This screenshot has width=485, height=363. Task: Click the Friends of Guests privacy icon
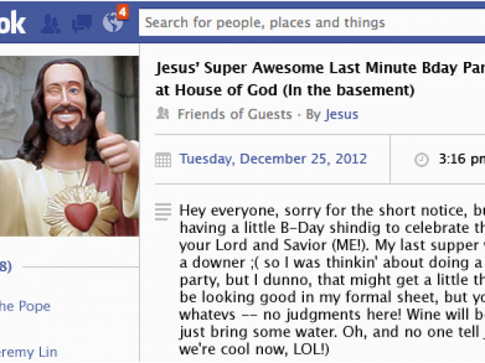click(163, 113)
